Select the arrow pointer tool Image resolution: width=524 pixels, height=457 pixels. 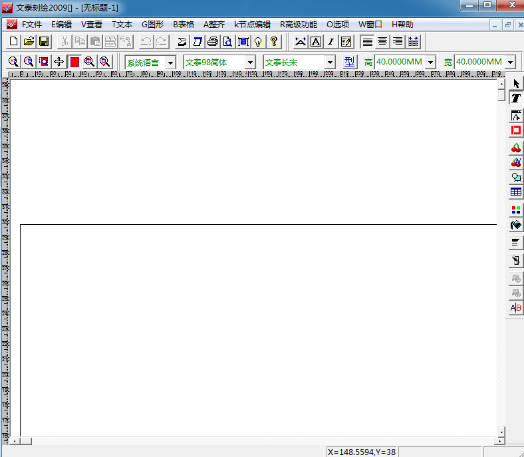516,84
